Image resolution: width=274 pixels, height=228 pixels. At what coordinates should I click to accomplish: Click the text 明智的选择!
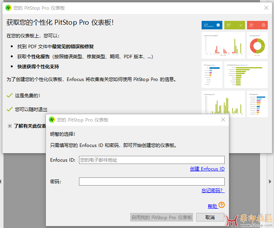tap(62, 134)
